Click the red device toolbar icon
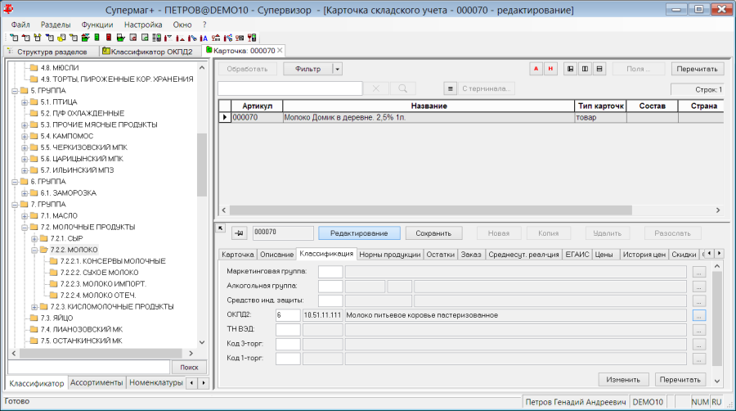 [x=109, y=38]
